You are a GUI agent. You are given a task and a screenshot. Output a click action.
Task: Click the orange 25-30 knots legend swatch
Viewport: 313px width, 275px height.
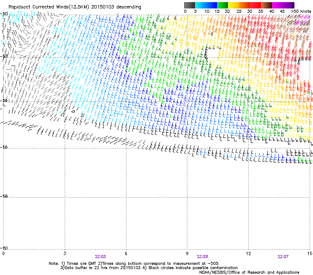click(x=244, y=5)
